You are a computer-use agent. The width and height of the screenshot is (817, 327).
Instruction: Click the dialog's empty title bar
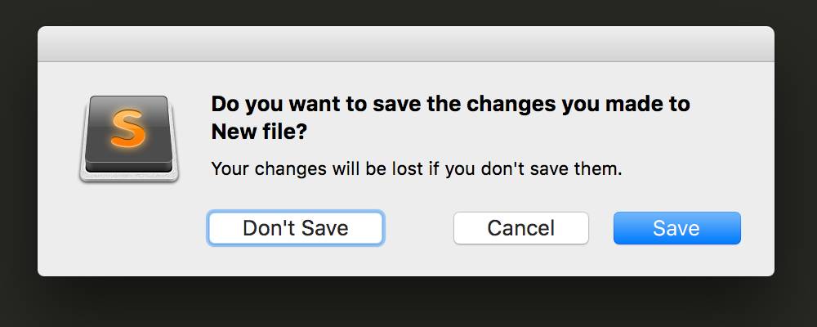pyautogui.click(x=406, y=44)
